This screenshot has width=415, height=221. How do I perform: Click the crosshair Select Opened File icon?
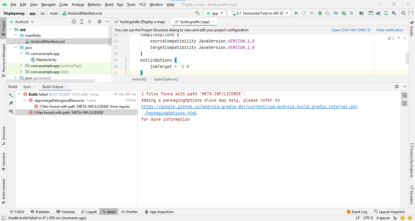click(x=74, y=22)
